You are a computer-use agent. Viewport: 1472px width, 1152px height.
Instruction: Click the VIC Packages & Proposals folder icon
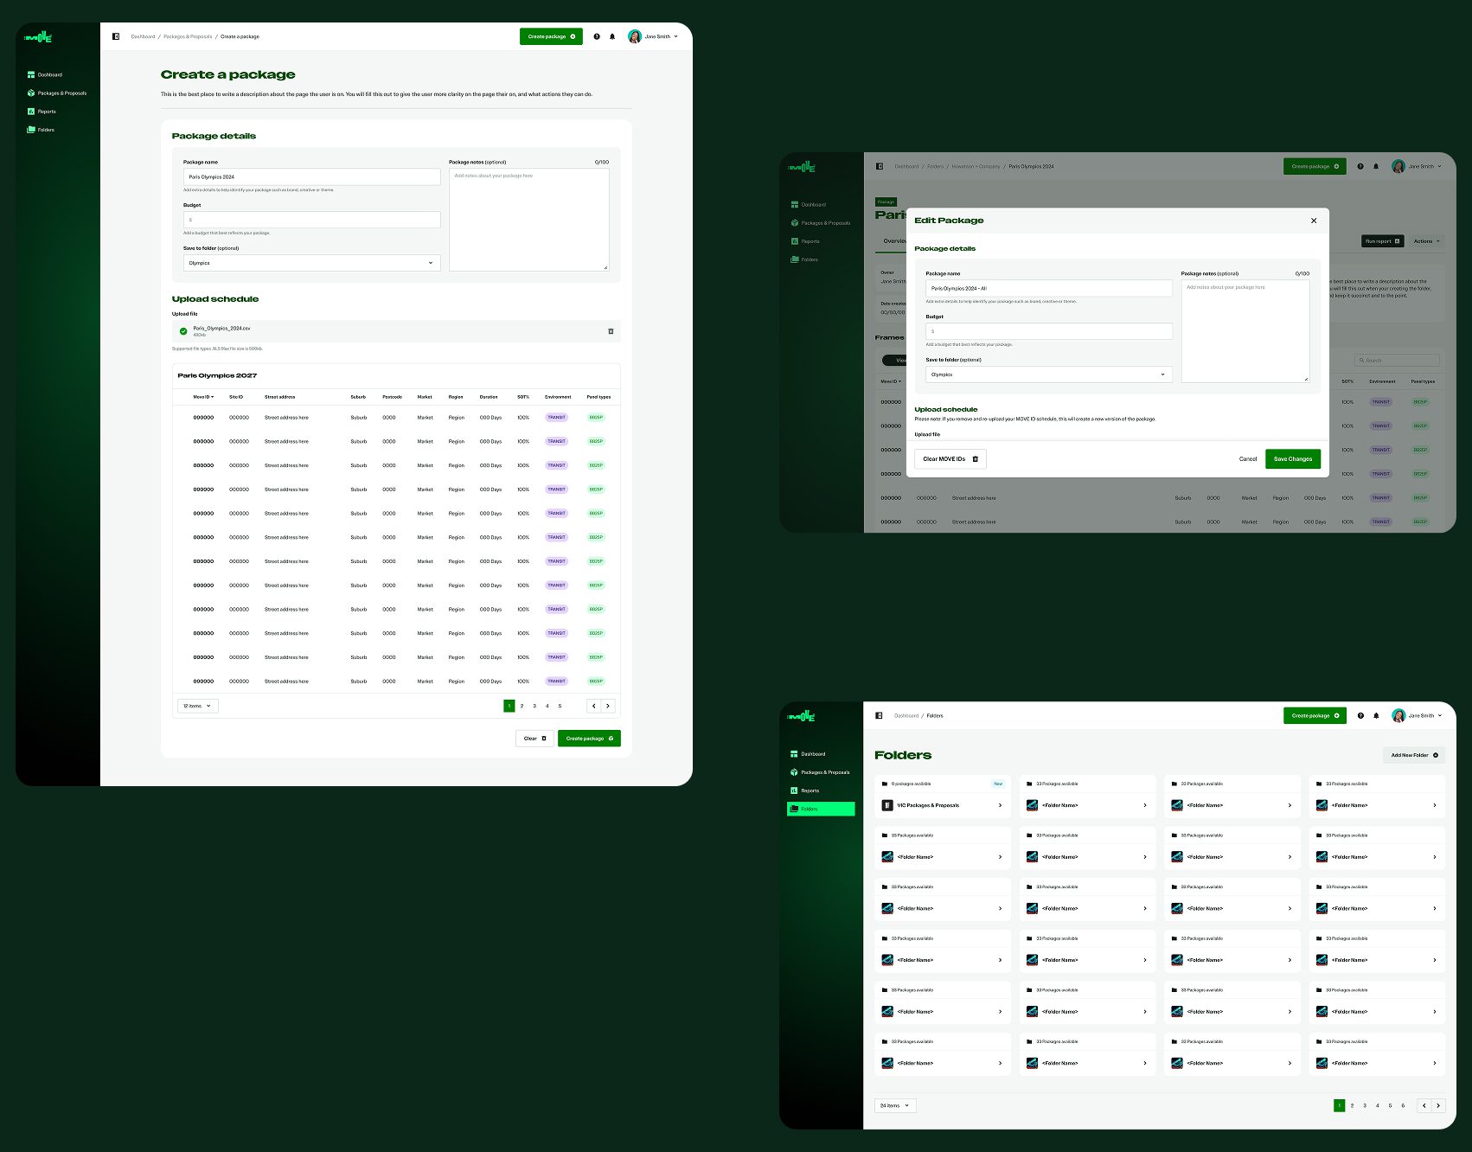tap(887, 805)
